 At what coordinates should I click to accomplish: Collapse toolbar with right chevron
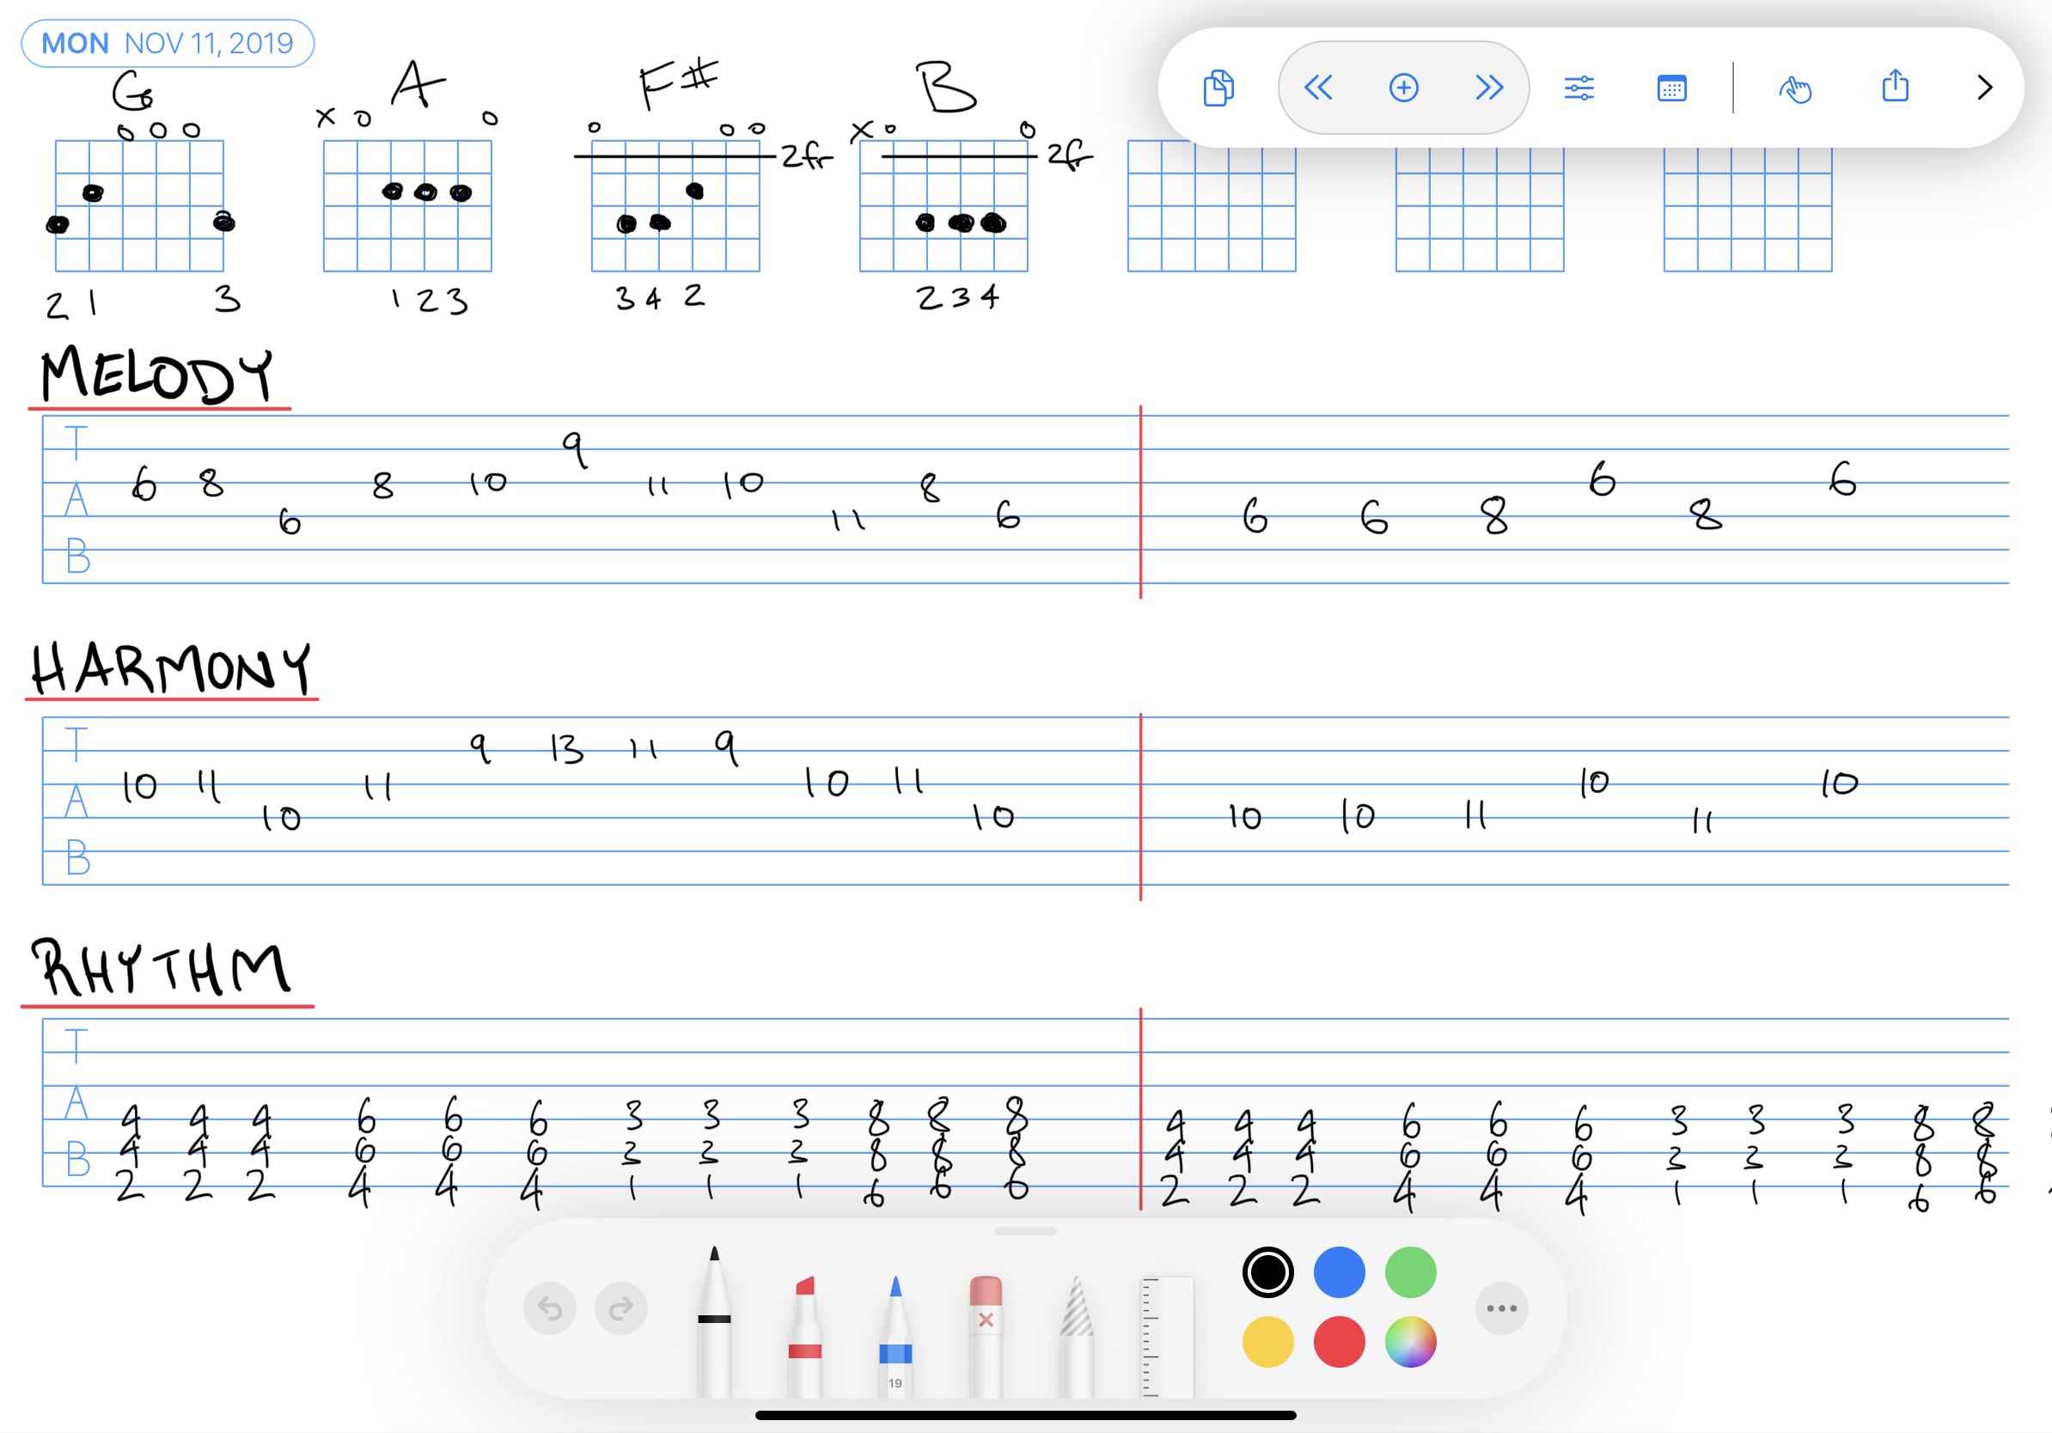[x=1984, y=88]
